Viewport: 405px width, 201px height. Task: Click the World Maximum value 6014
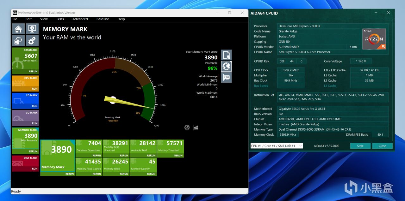tap(214, 97)
